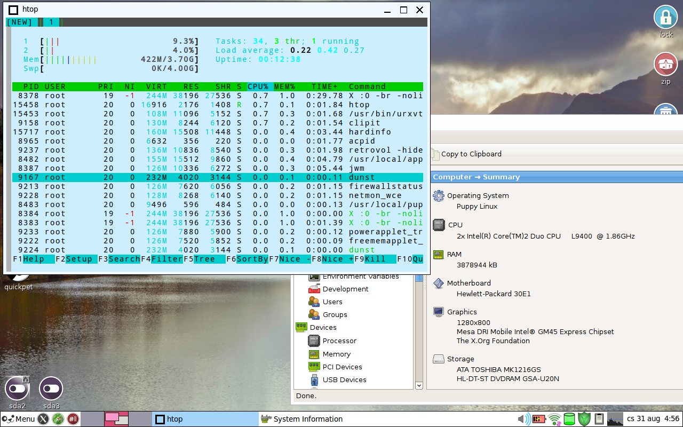This screenshot has width=683, height=427.
Task: Click F5 Tree in htop
Action: pos(204,259)
